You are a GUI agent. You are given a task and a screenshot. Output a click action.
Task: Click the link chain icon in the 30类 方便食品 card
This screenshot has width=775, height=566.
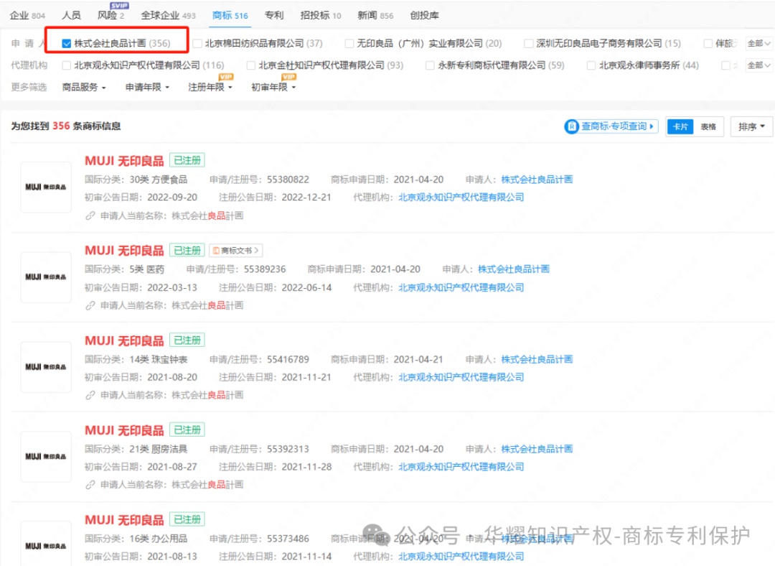(90, 215)
